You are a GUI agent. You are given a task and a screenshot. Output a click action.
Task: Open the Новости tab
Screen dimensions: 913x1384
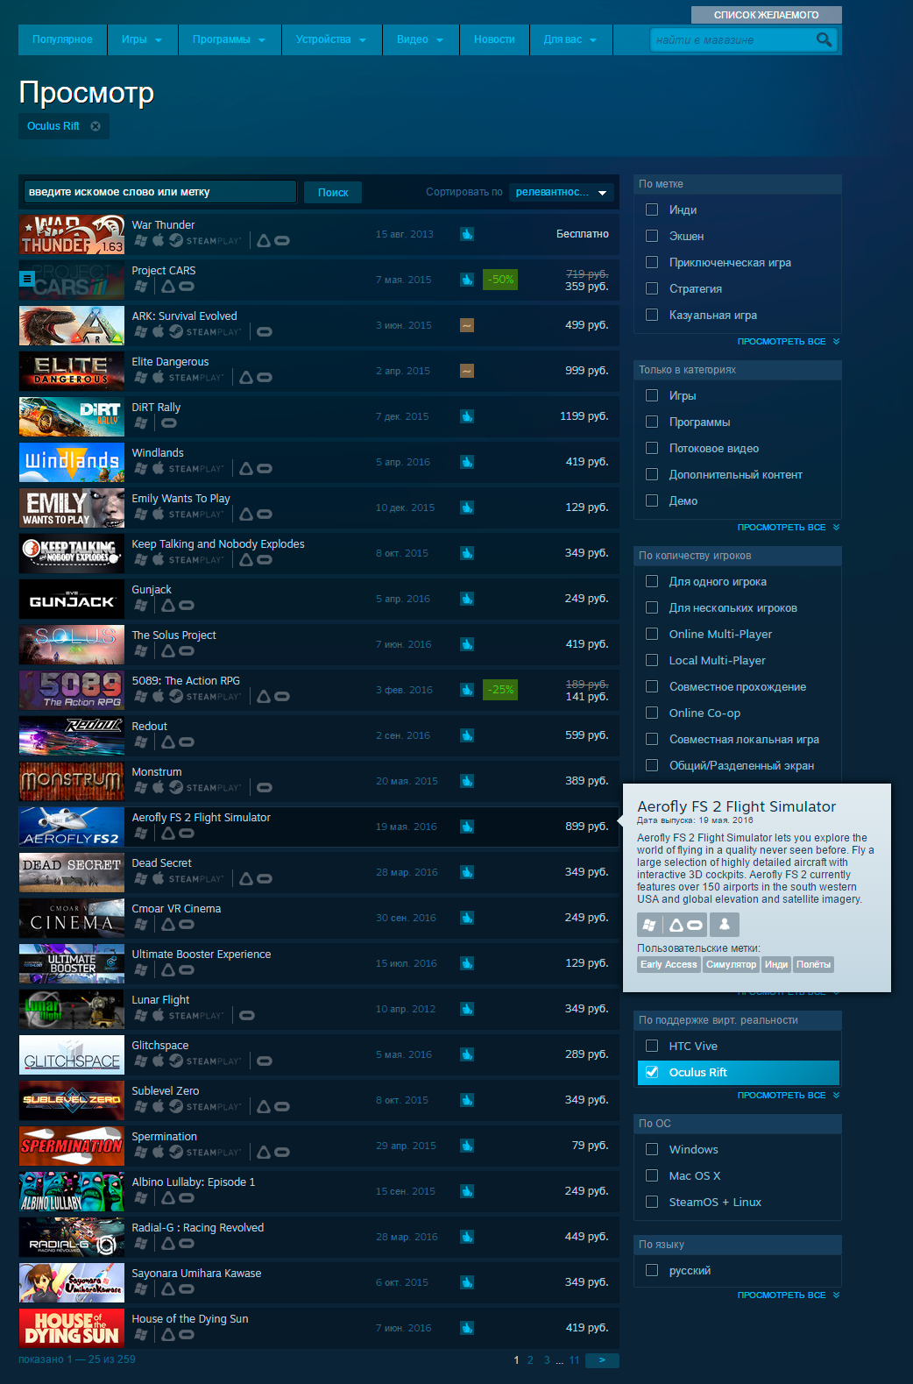pos(494,39)
